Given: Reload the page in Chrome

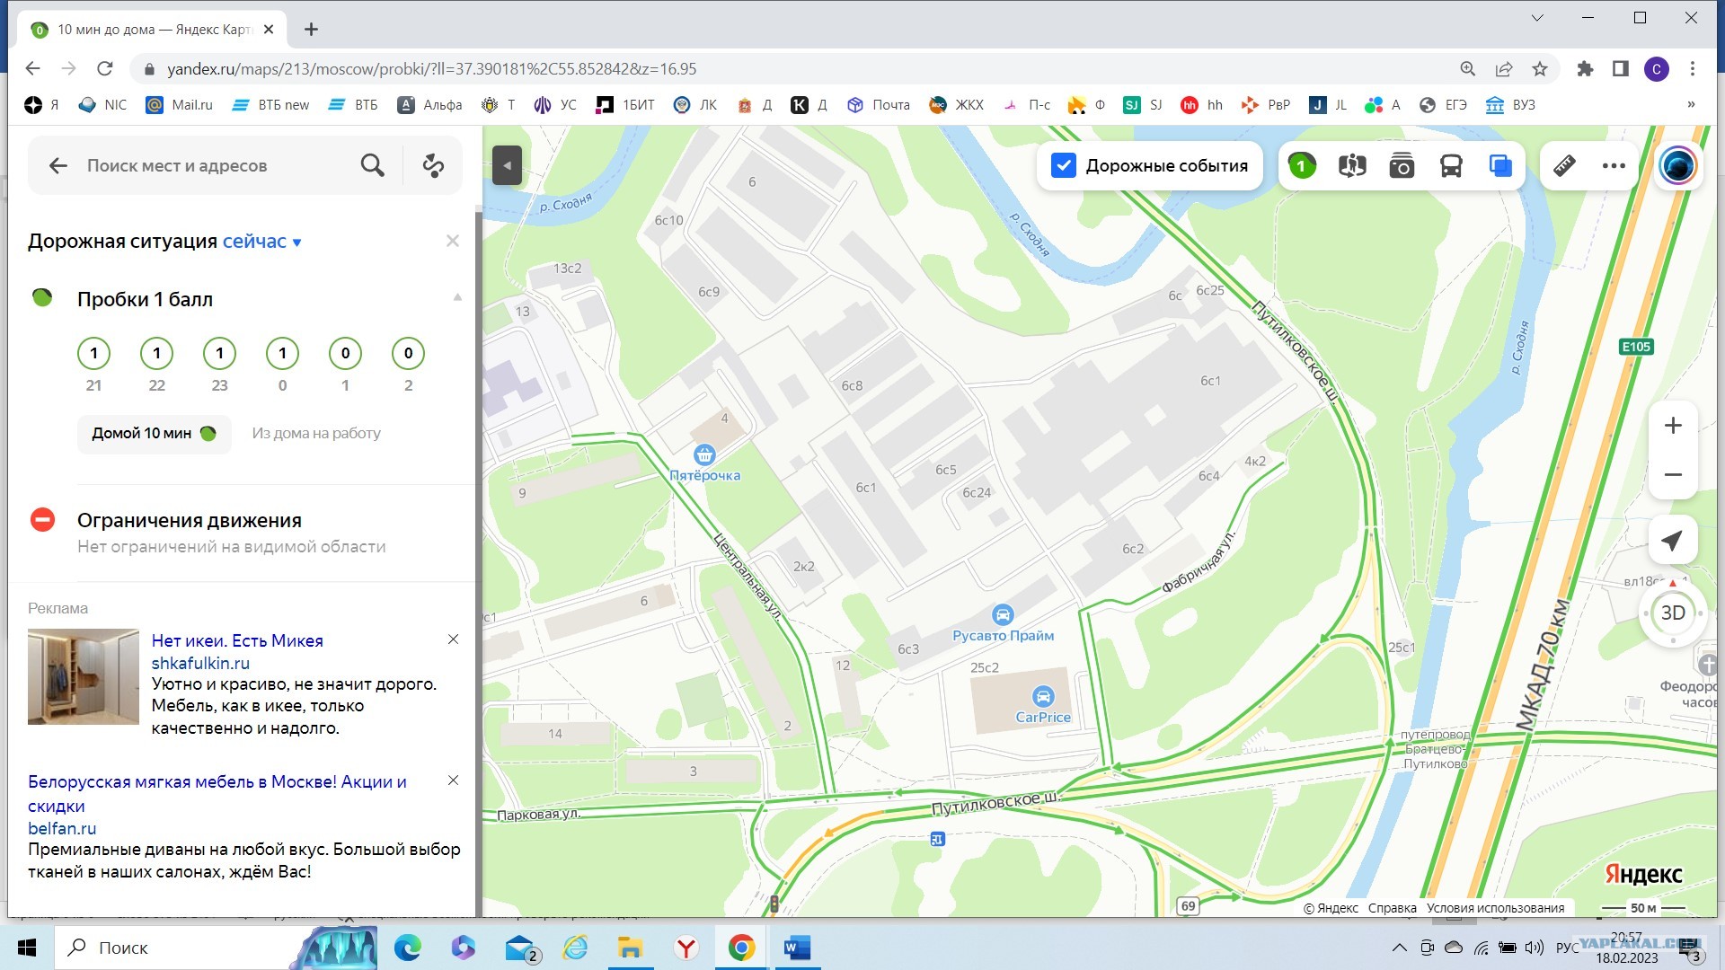Looking at the screenshot, I should tap(105, 68).
